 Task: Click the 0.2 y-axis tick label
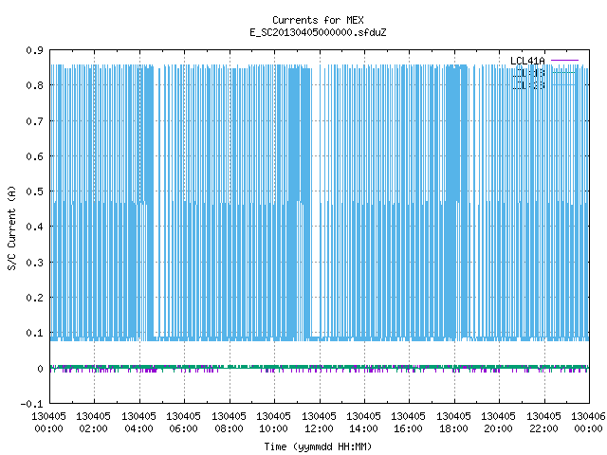(x=34, y=298)
